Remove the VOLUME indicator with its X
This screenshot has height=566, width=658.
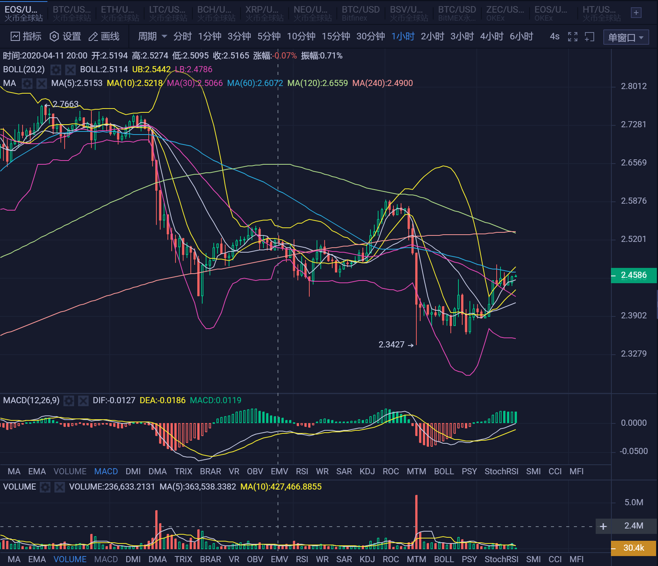(x=60, y=487)
